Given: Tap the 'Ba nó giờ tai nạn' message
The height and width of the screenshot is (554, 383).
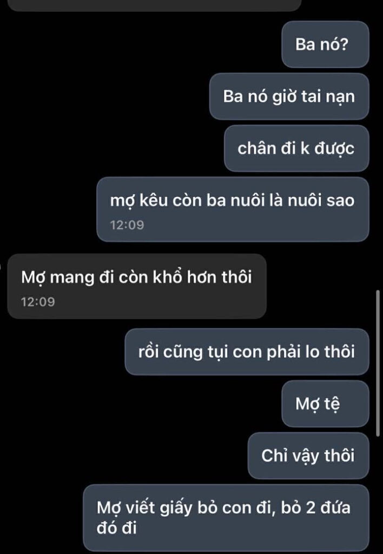Looking at the screenshot, I should [x=289, y=96].
